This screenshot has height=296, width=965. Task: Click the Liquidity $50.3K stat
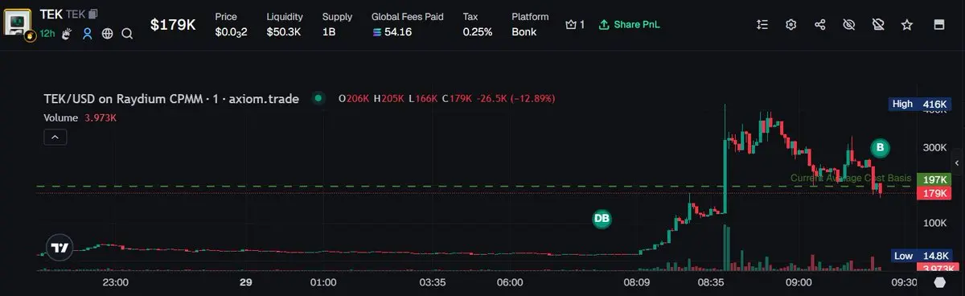point(284,24)
